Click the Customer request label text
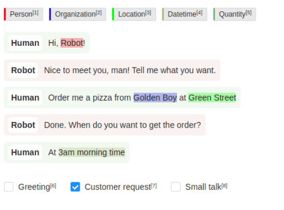284x210 pixels. (120, 187)
